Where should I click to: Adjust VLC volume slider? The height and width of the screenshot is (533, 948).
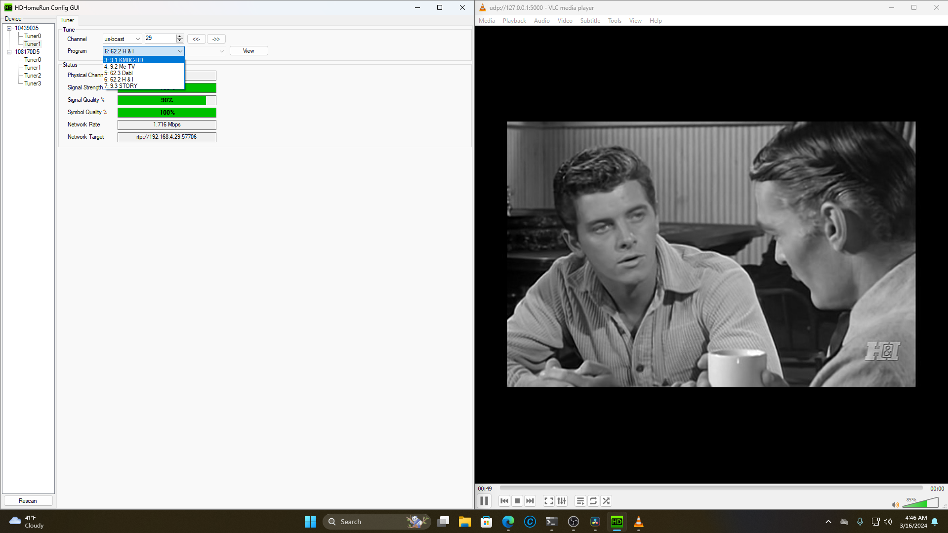click(x=920, y=503)
